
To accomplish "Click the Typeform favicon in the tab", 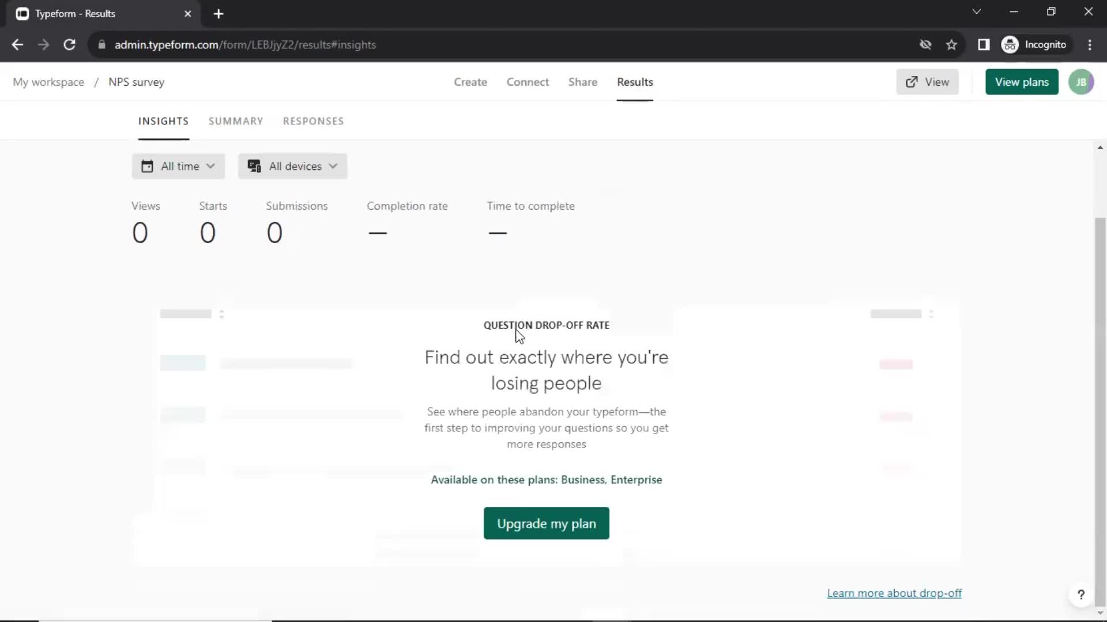I will 22,14.
